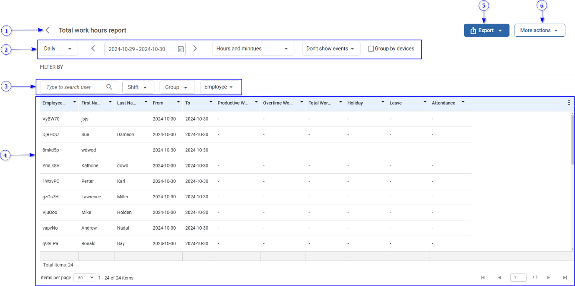575x286 pixels.
Task: Click the back arrow beside the report title
Action: click(x=48, y=30)
